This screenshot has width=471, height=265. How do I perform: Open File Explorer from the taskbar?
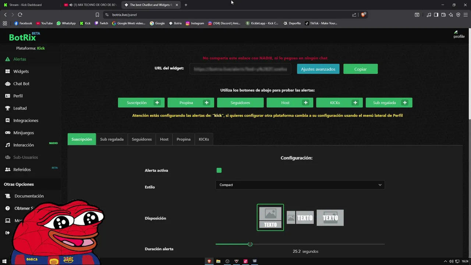tap(218, 261)
